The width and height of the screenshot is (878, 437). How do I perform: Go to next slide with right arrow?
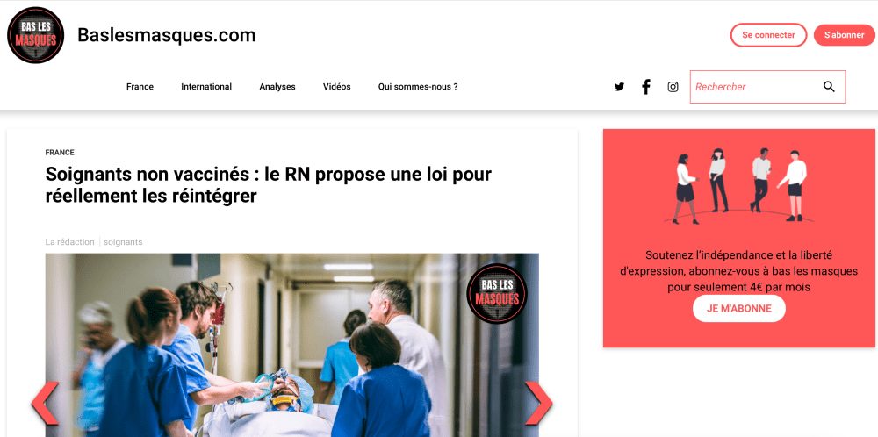click(x=538, y=403)
